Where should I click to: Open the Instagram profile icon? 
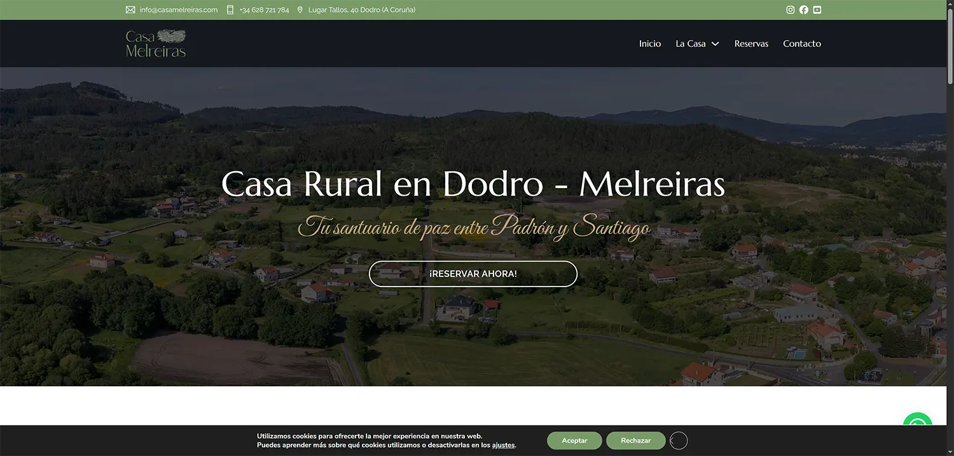click(790, 10)
